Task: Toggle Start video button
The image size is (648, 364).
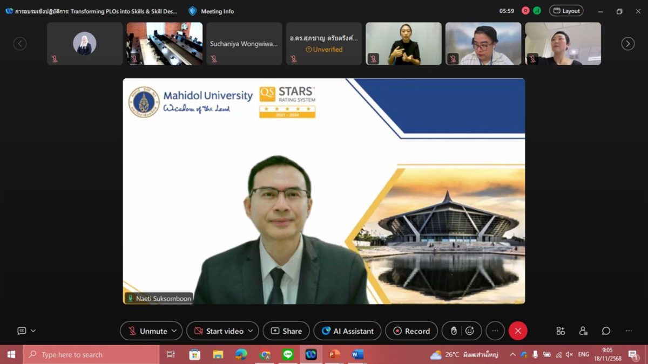Action: pos(218,331)
